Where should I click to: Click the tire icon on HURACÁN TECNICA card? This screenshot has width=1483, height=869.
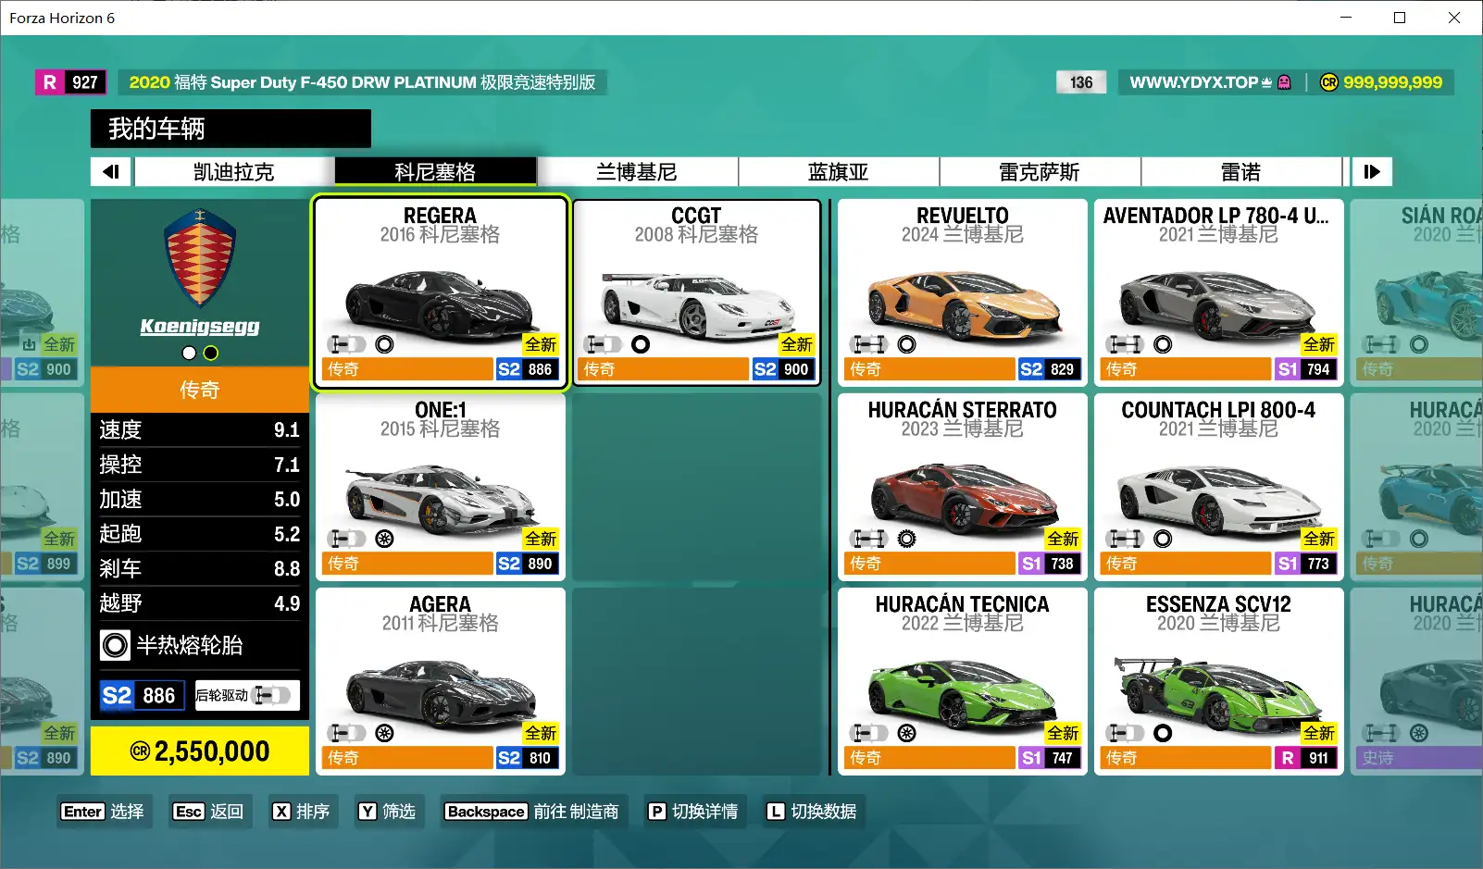coord(907,733)
